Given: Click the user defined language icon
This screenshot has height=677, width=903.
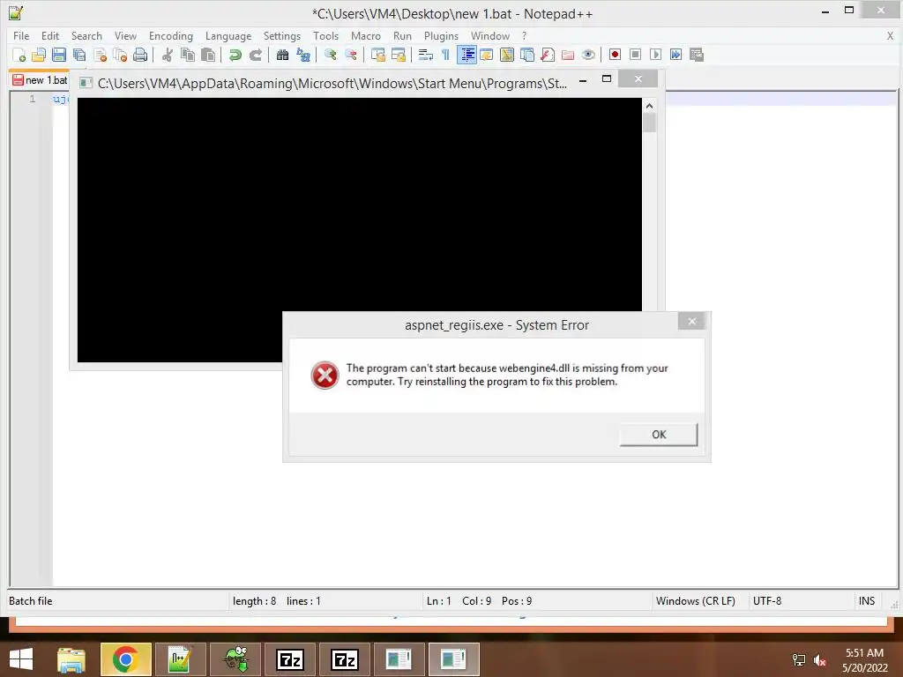Looking at the screenshot, I should 487,55.
